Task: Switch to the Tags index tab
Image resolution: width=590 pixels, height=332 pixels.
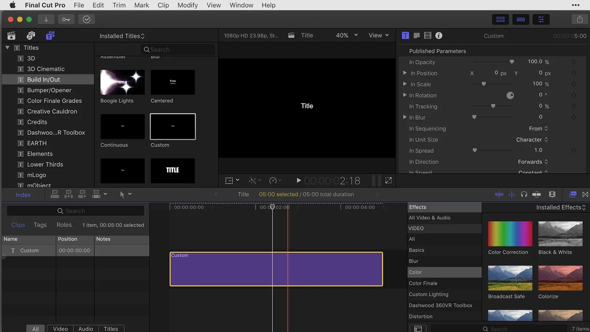Action: (40, 225)
